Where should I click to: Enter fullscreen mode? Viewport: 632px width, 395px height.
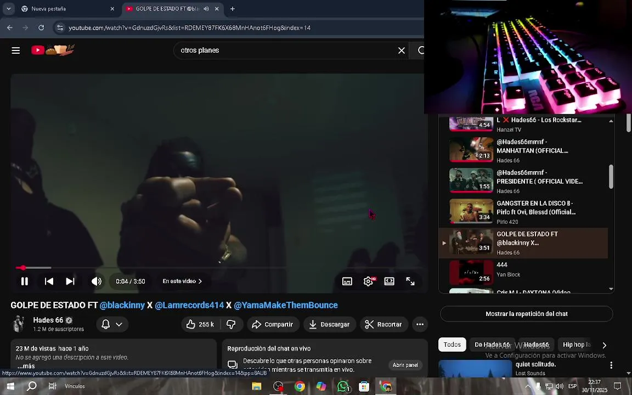[x=410, y=281]
